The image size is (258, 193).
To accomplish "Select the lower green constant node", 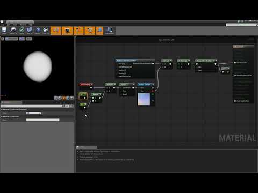I will 83,106.
